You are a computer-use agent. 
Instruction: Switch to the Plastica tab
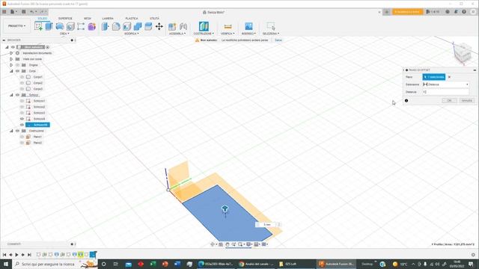point(132,18)
